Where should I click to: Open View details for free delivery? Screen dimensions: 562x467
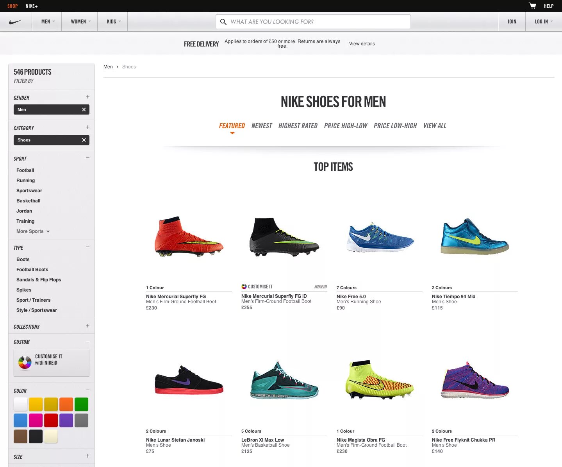click(362, 44)
